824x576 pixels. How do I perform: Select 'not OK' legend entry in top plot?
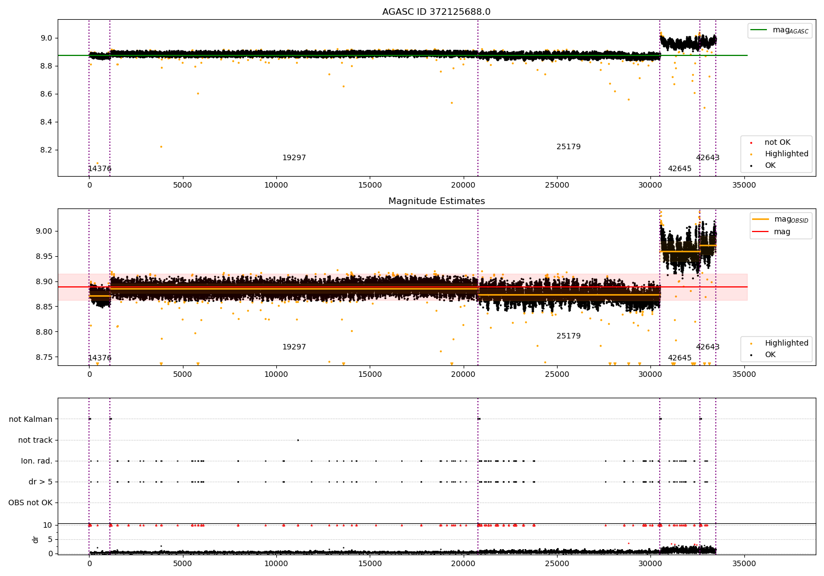point(777,143)
